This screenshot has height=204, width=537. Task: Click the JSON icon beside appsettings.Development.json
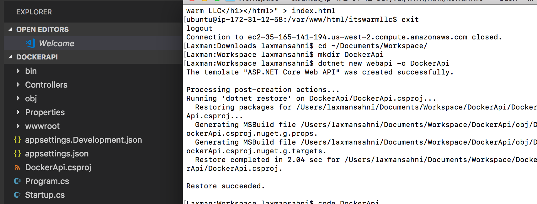click(18, 140)
